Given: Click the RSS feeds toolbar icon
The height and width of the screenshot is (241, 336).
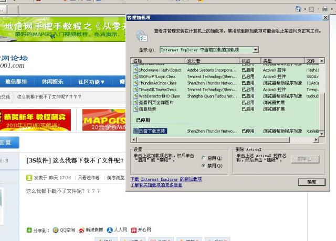Looking at the screenshot, I should pyautogui.click(x=312, y=9).
